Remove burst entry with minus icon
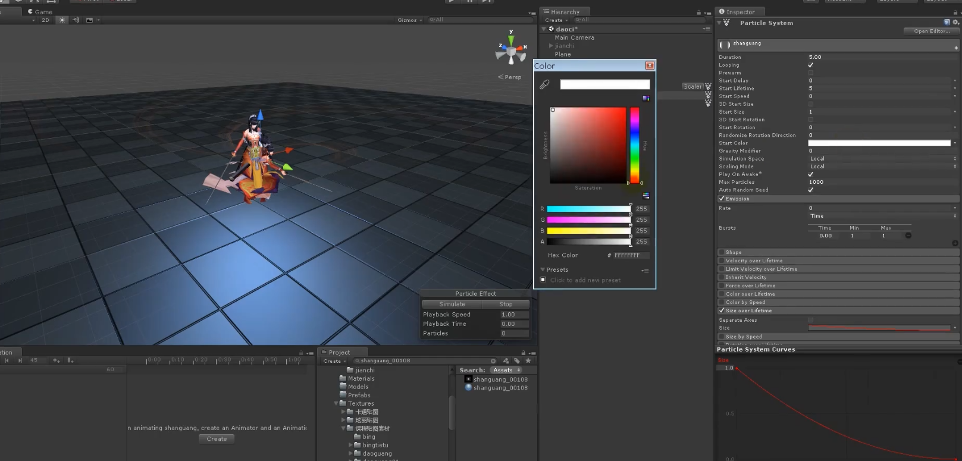Image resolution: width=962 pixels, height=461 pixels. [x=908, y=236]
